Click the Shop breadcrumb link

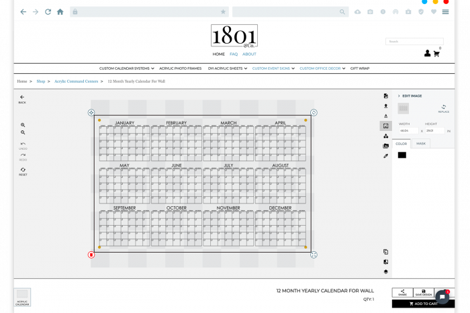41,81
